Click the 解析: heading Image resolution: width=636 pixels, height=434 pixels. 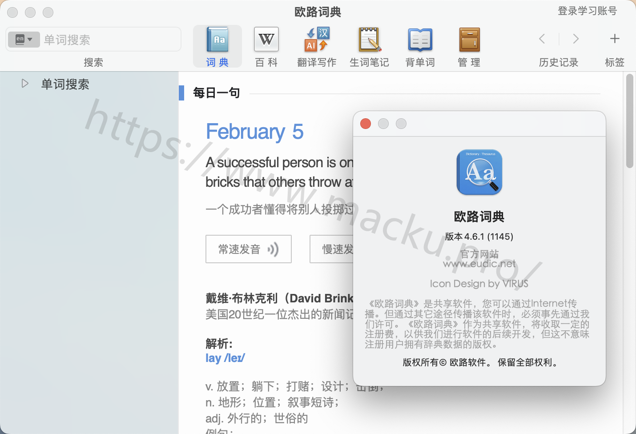[219, 344]
